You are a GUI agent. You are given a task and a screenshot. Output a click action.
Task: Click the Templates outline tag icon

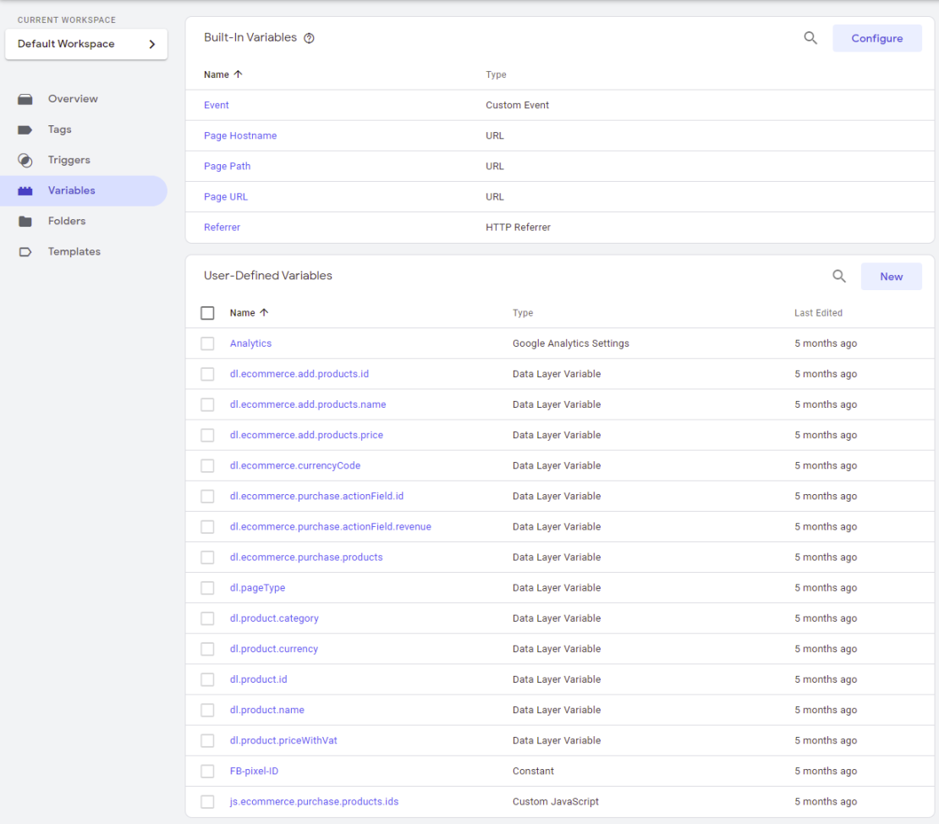(25, 252)
